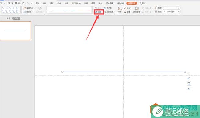
Task: Switch to the 审阅 Review tab
Action: pos(86,3)
